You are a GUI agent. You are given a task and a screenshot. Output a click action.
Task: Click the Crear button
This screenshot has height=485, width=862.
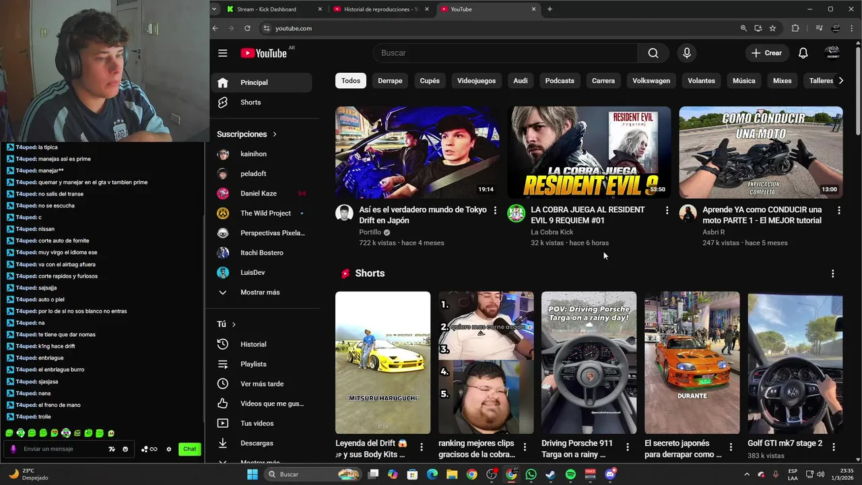[767, 53]
